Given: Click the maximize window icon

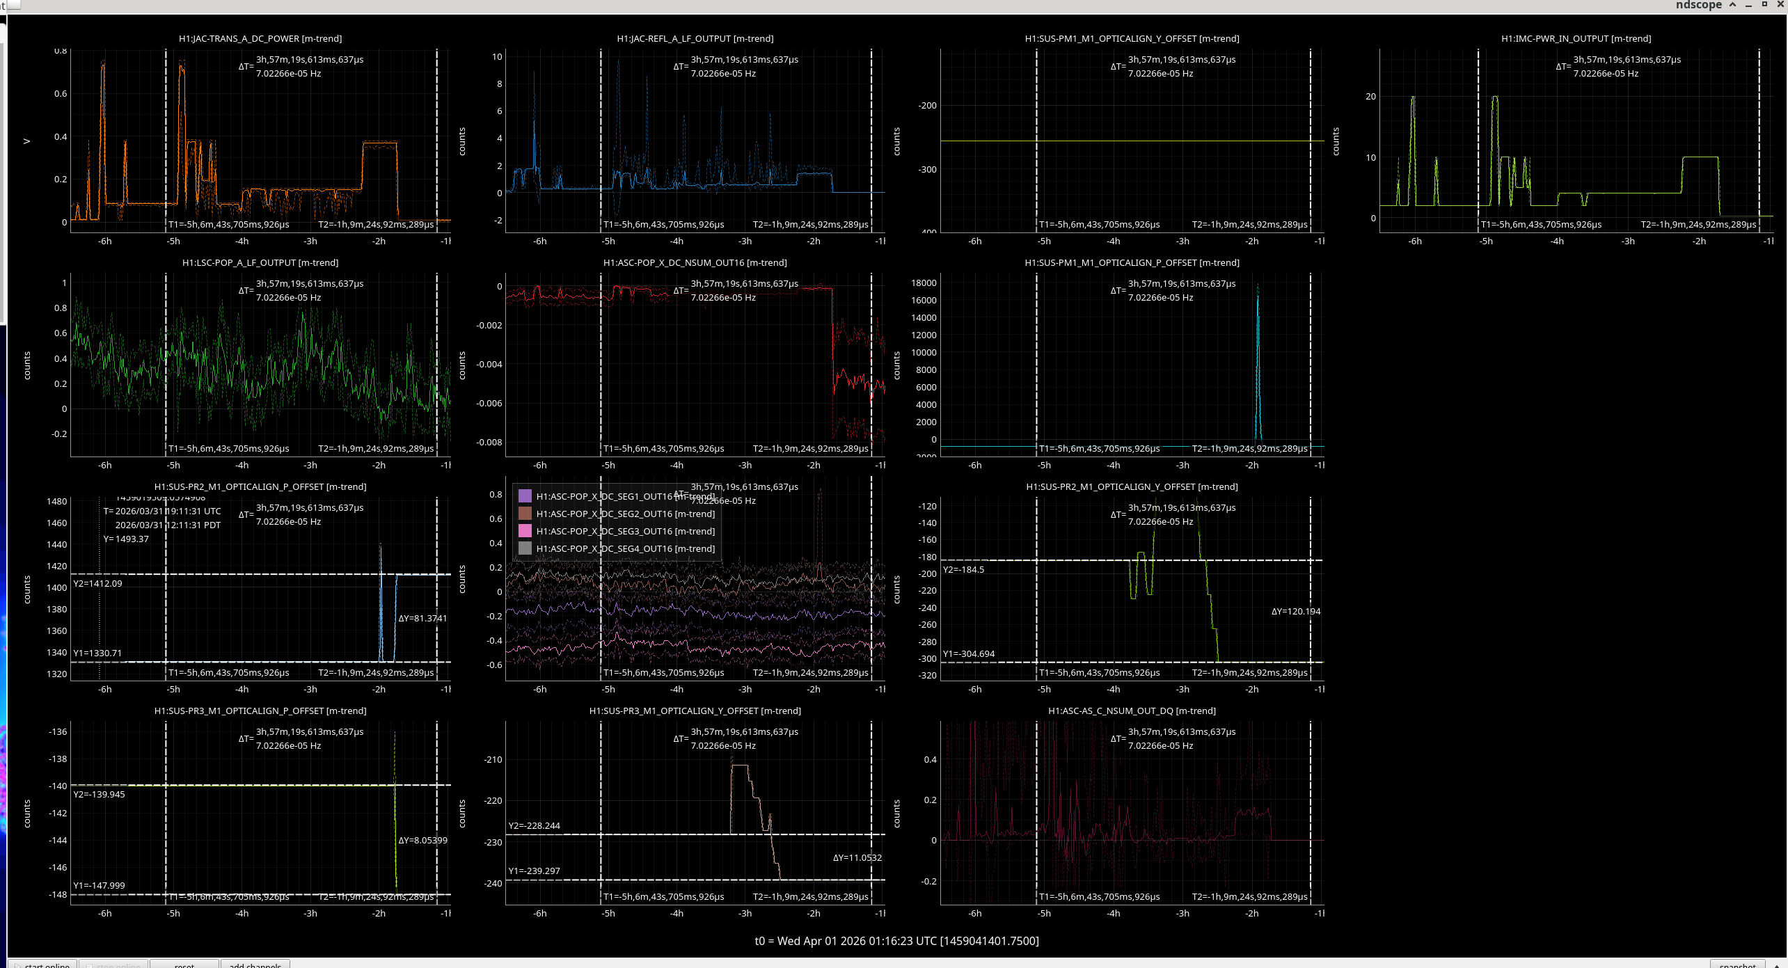Looking at the screenshot, I should (1764, 5).
